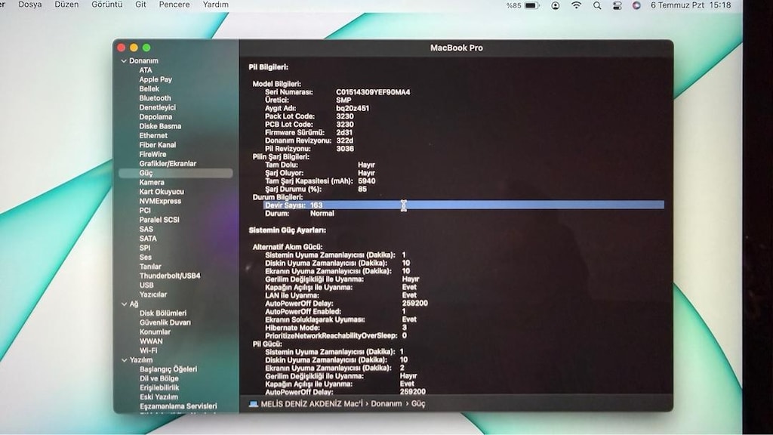Click the date and time 6 Temmuz Pzt 15:18
Screen dimensions: 773x435
(x=691, y=5)
